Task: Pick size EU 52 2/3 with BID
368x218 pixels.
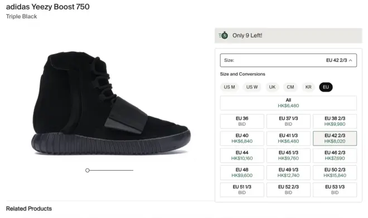Action: point(288,190)
